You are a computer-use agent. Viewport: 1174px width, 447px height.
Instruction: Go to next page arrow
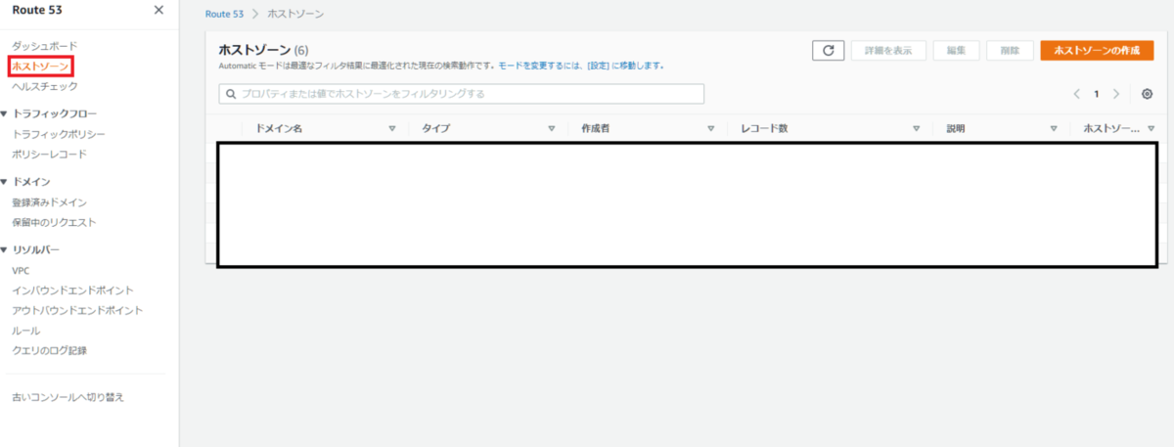tap(1116, 94)
